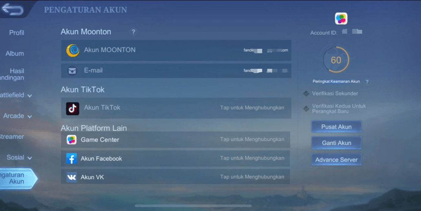The height and width of the screenshot is (211, 421).
Task: Tap the Game Center icon in list
Action: tap(71, 140)
